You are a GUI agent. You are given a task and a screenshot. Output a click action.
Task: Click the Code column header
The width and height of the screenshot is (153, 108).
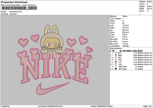135,50
